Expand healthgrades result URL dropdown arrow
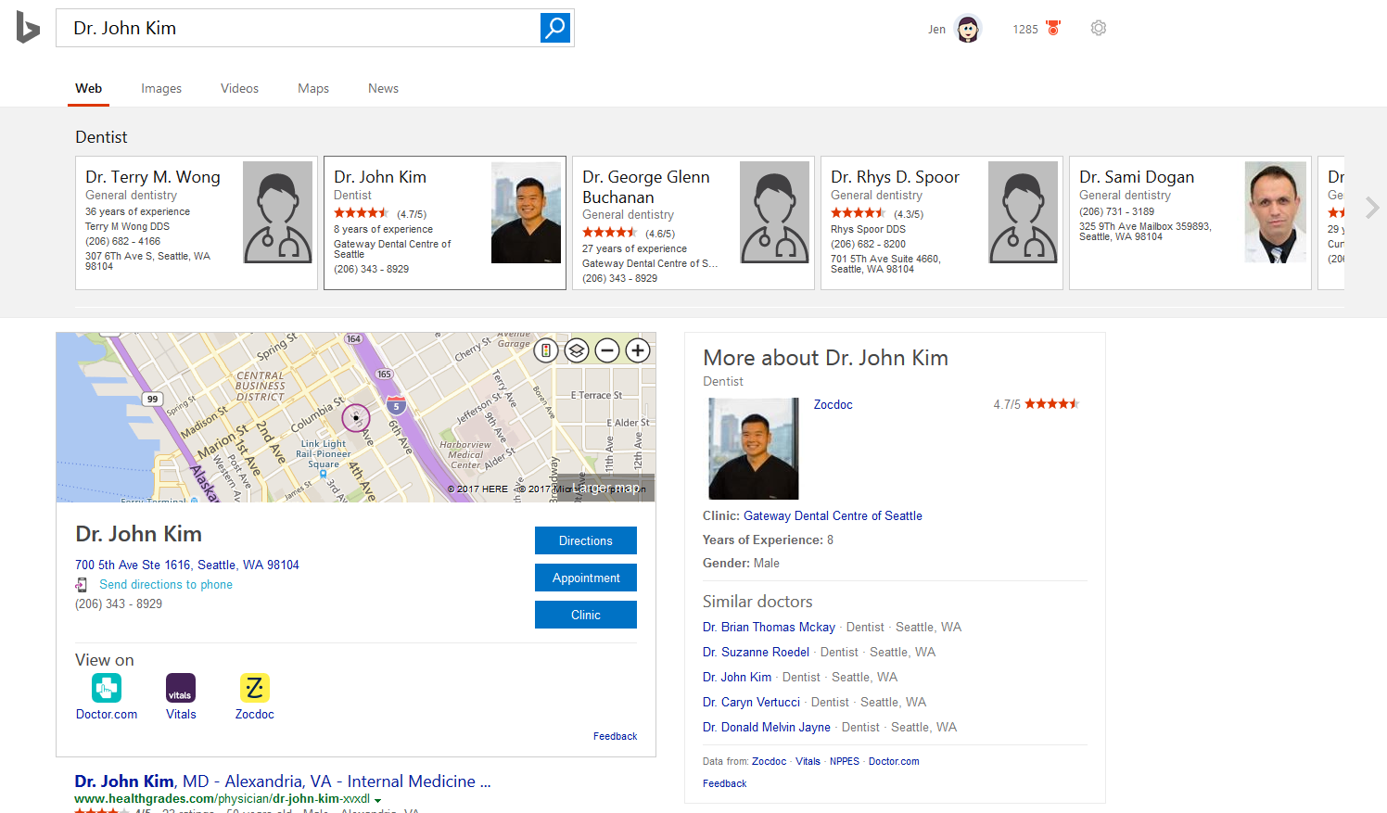1387x813 pixels. 378,800
